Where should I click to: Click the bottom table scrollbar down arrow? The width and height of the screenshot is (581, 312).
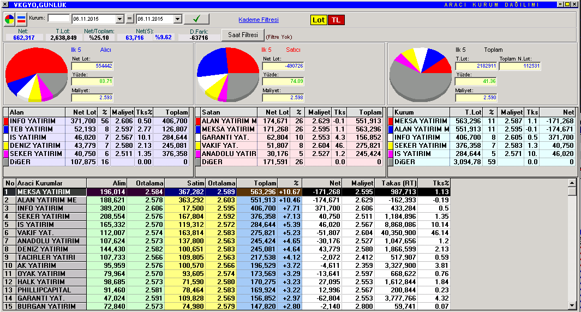tap(572, 305)
